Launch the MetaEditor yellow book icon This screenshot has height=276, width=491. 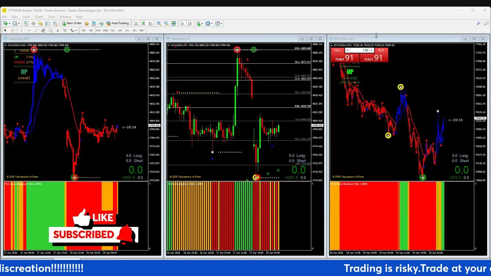click(x=87, y=23)
